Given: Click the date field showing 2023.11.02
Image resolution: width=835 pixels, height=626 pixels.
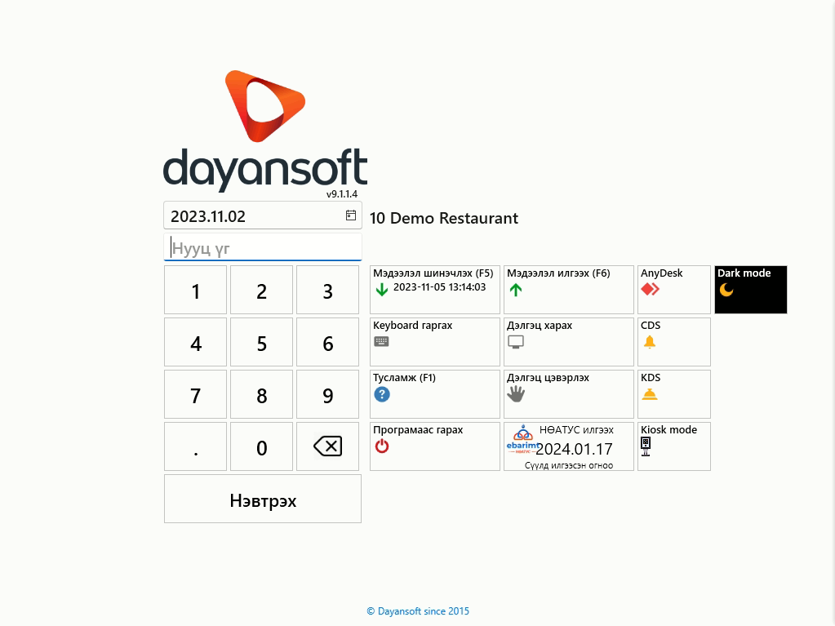Looking at the screenshot, I should pyautogui.click(x=263, y=215).
